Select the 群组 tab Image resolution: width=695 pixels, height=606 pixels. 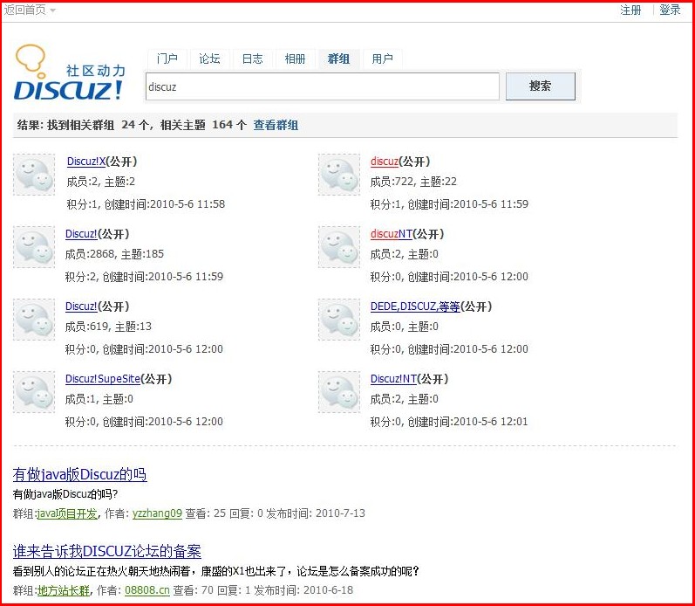(338, 59)
